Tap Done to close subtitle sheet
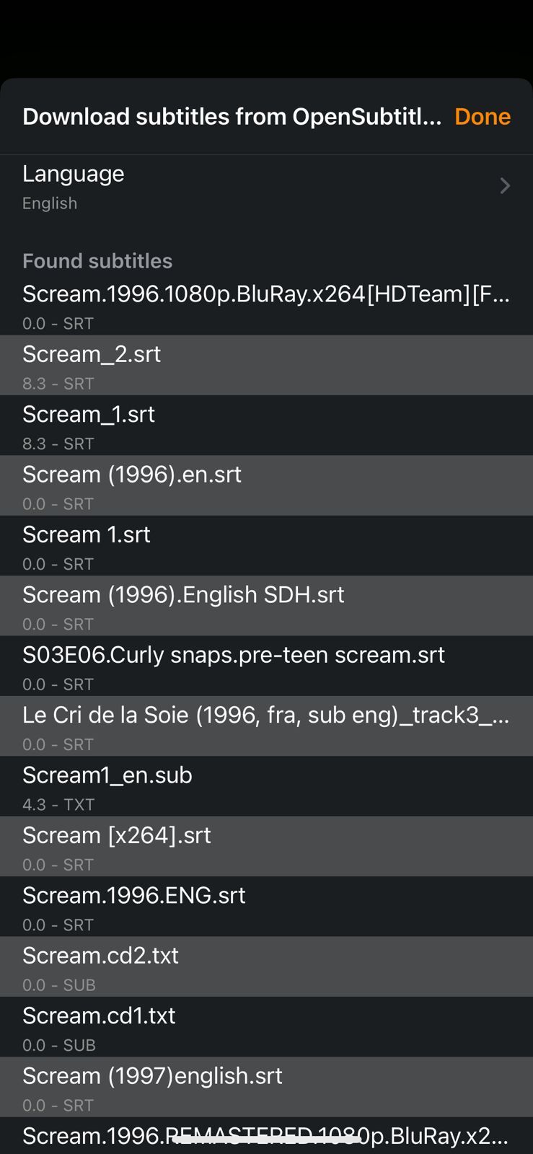The width and height of the screenshot is (533, 1154). (482, 116)
